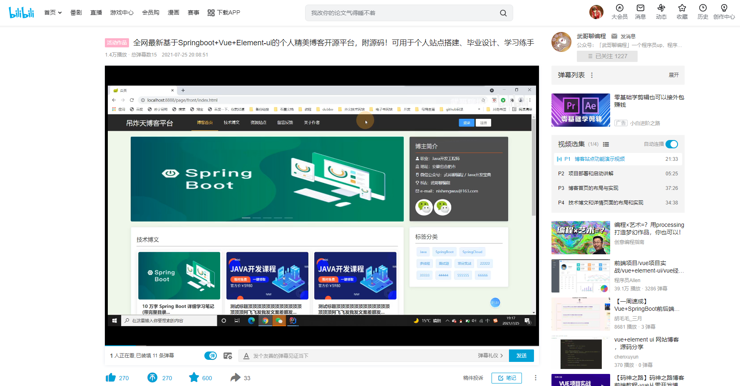740x386 pixels.
Task: Play P4 技术博文和详情页面的布局和实现
Action: [618, 203]
